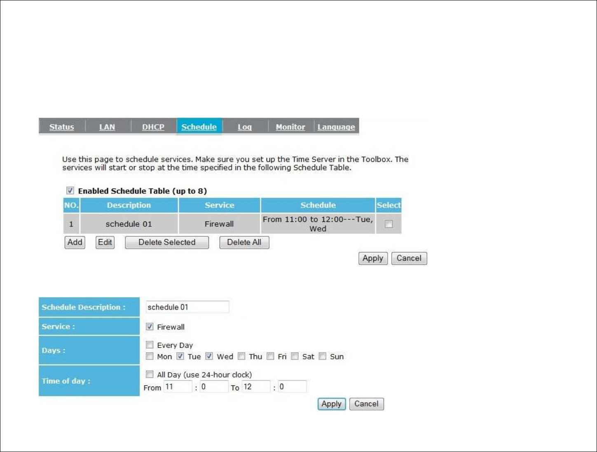Cancel the schedule table changes
The image size is (597, 452).
point(409,259)
